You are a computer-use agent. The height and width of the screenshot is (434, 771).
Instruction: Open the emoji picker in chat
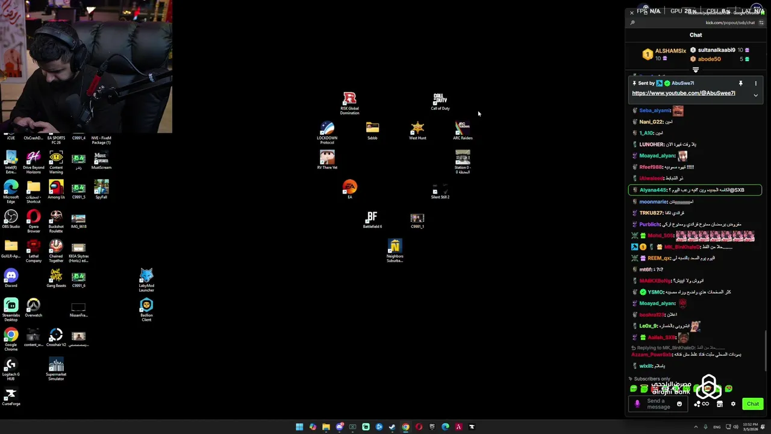click(x=679, y=404)
